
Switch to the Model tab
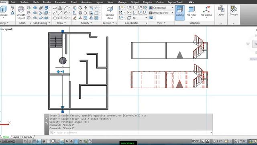click(x=6, y=137)
